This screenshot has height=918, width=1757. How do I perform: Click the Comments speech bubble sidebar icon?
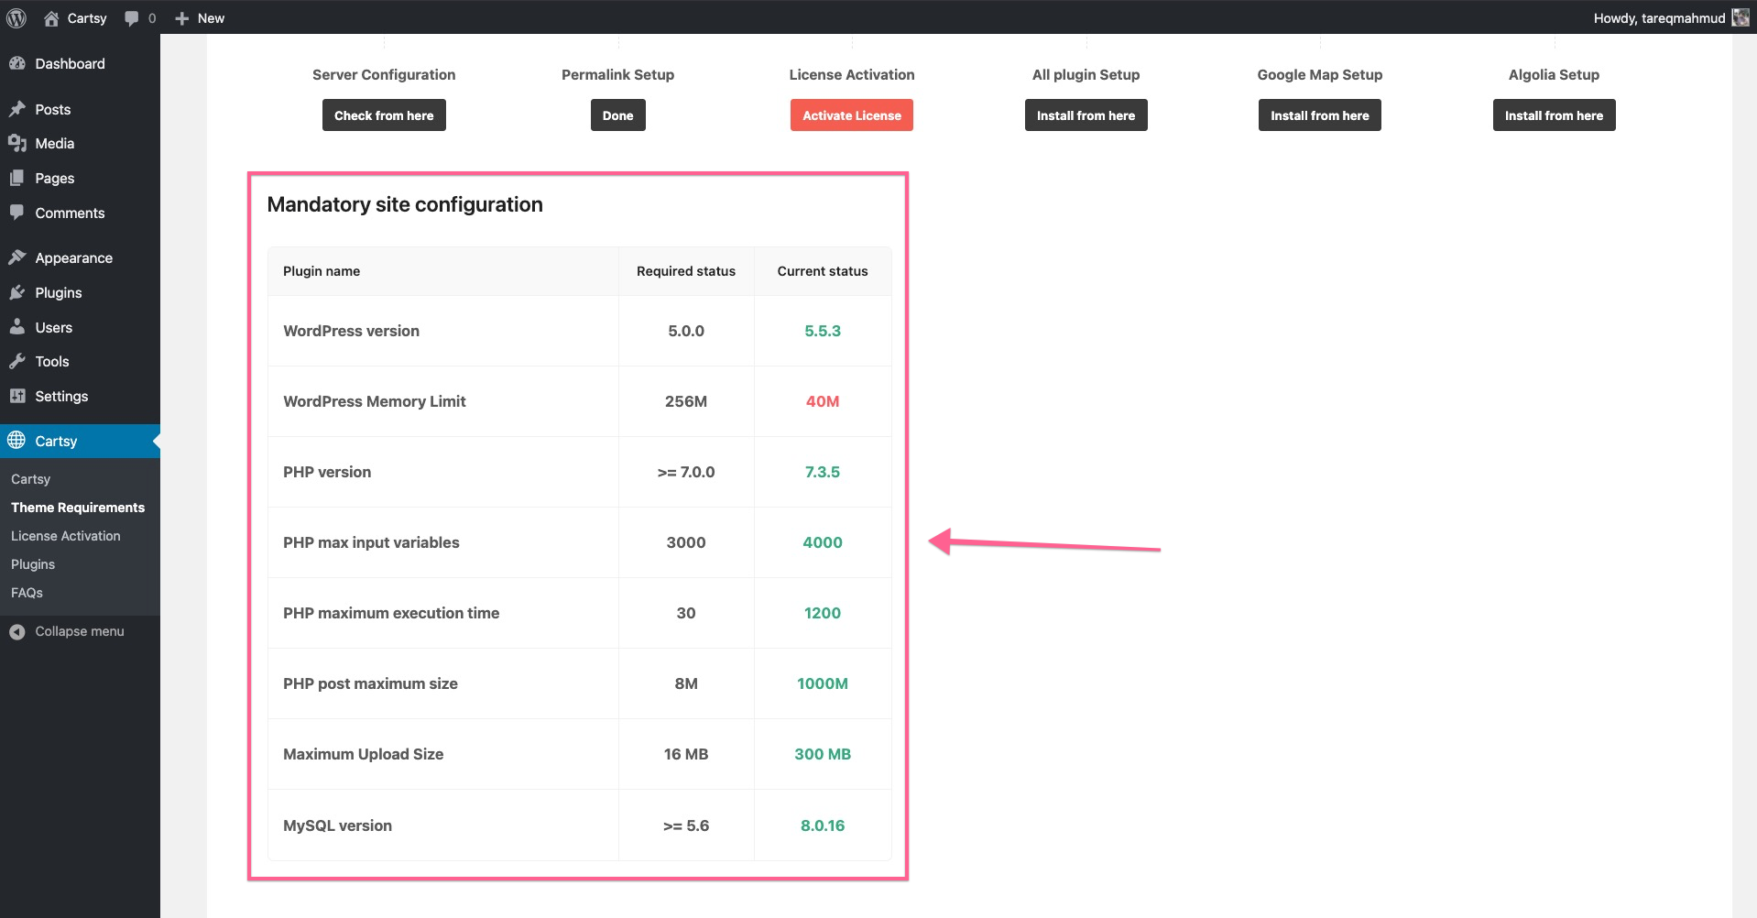pos(16,213)
